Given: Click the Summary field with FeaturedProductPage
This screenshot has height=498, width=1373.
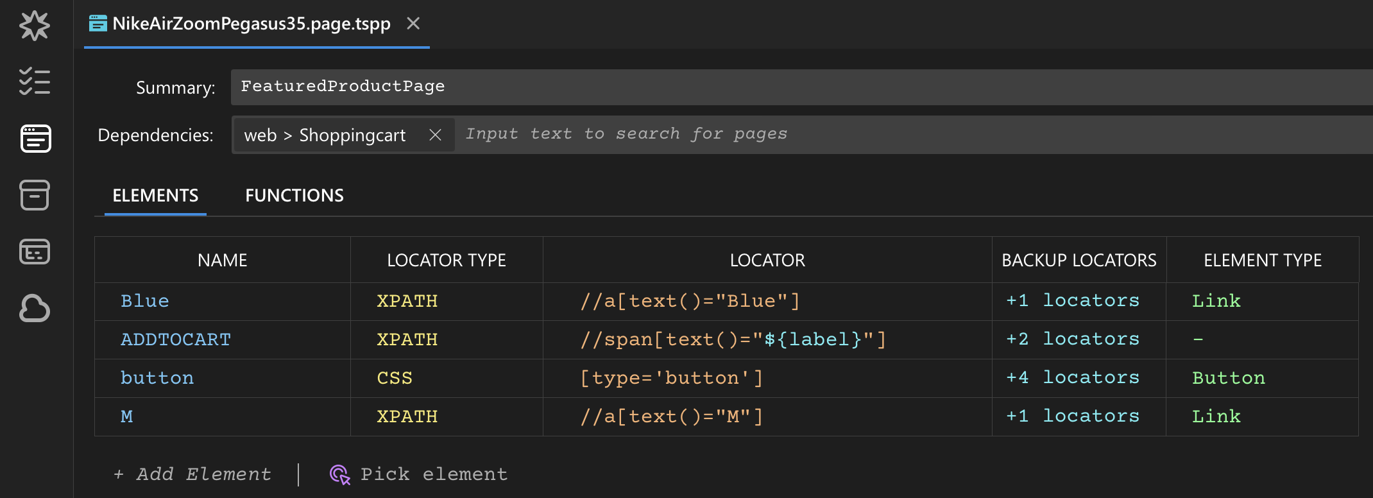Looking at the screenshot, I should coord(802,87).
